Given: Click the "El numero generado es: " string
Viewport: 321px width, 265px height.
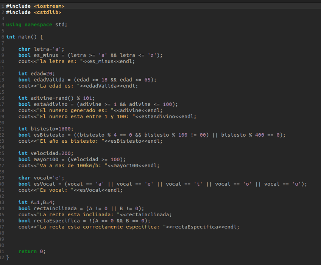Looking at the screenshot, I should pos(75,110).
